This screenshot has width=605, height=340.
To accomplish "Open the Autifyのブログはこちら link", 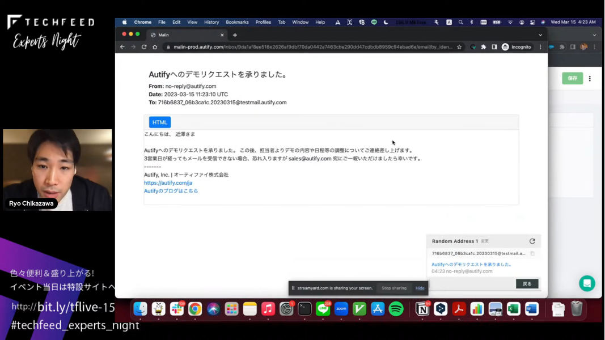I will [171, 191].
